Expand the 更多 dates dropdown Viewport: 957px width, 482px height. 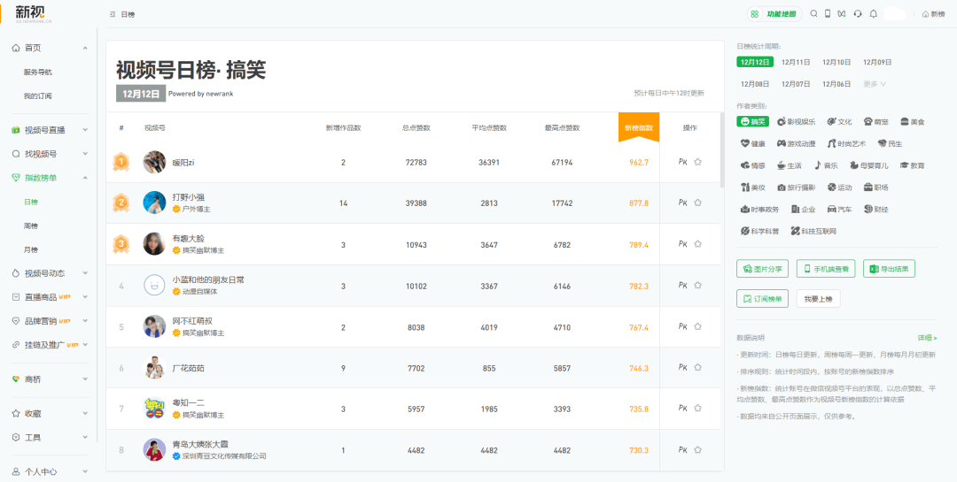point(875,84)
